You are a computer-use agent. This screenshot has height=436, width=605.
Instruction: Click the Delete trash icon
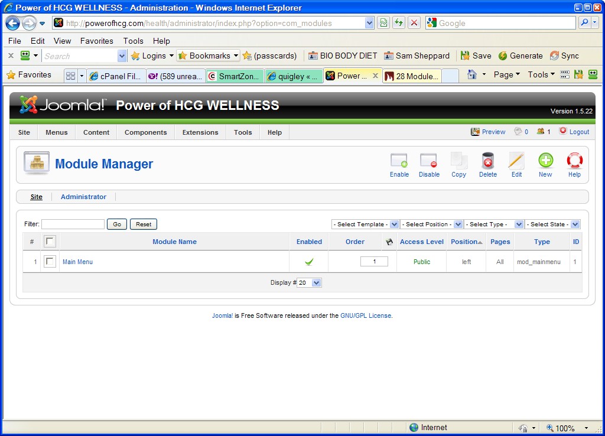(x=487, y=165)
